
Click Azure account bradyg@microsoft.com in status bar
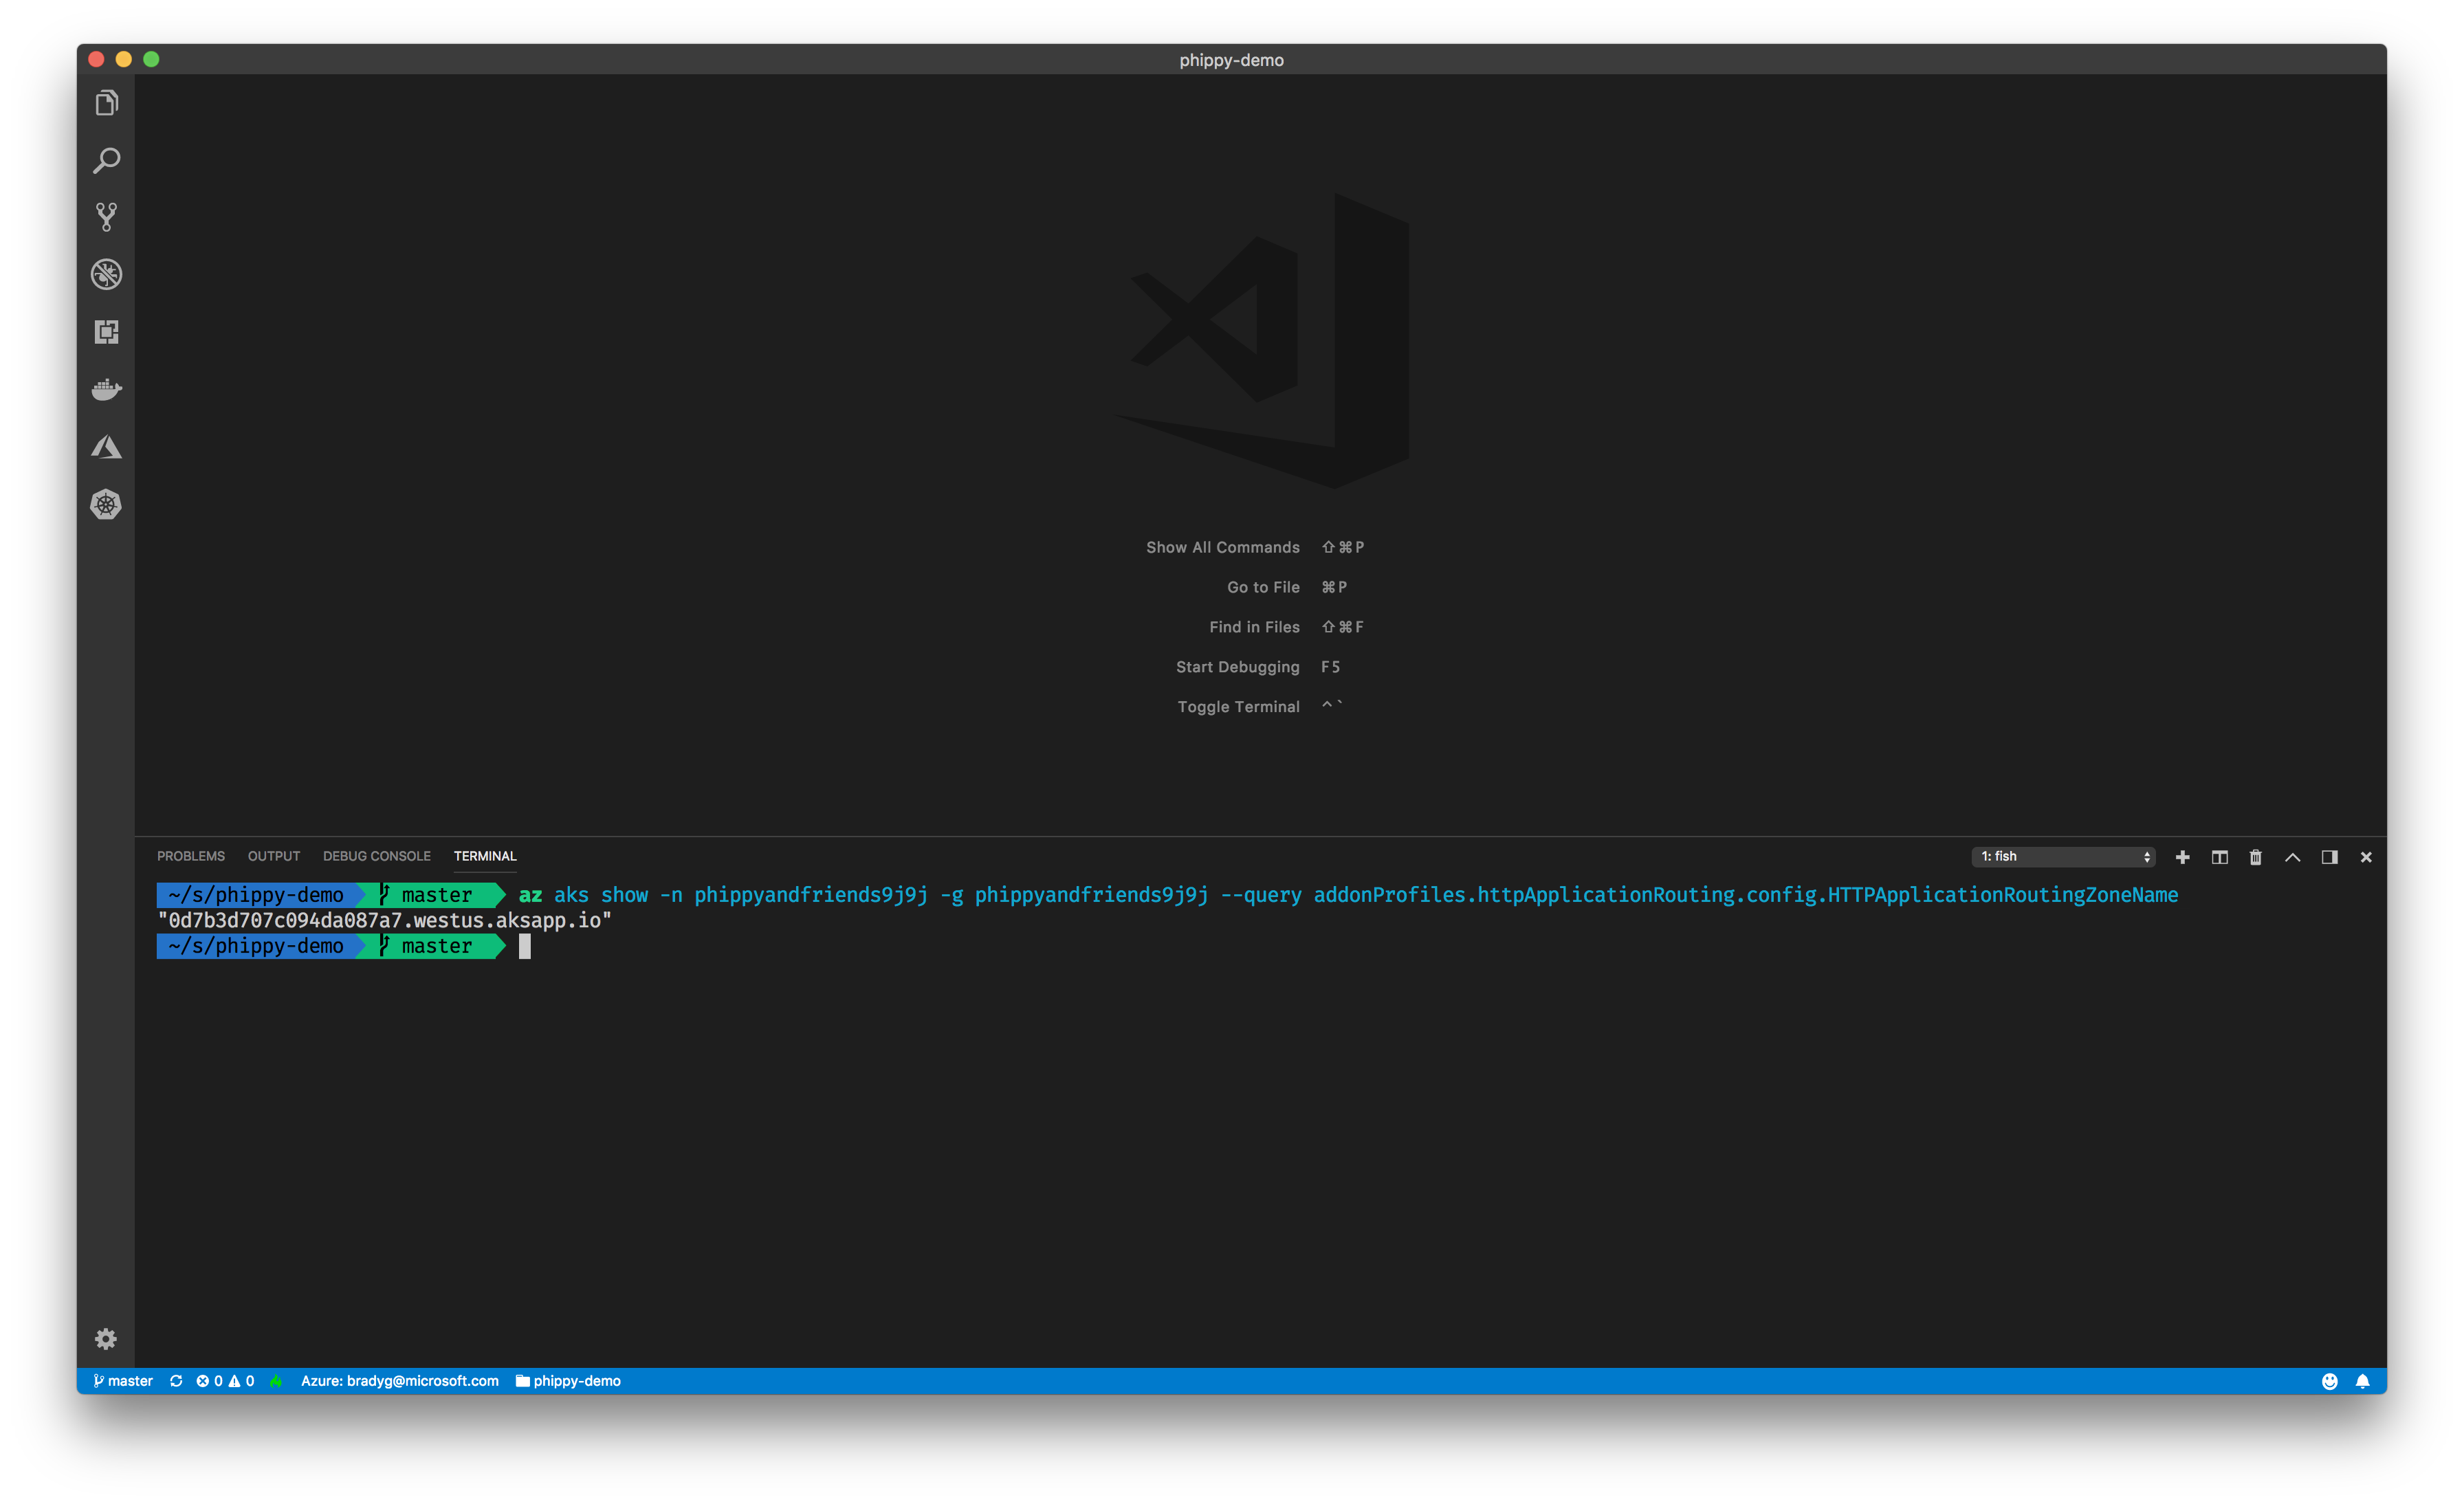coord(399,1381)
